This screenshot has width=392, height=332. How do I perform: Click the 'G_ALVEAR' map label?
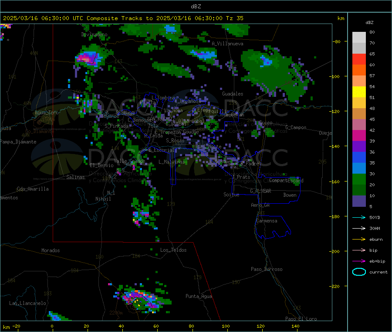260,191
